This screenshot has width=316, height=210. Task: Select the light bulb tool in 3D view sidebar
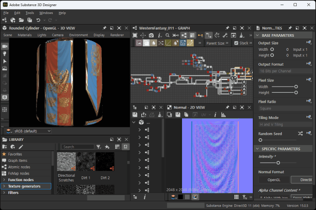[x=5, y=54]
